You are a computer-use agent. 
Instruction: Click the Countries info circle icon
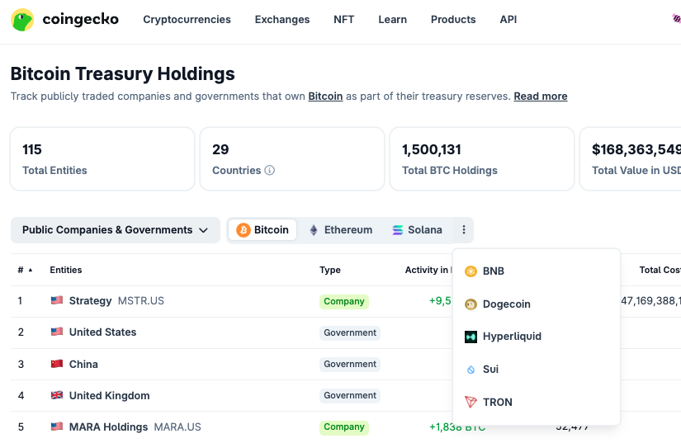(x=269, y=170)
